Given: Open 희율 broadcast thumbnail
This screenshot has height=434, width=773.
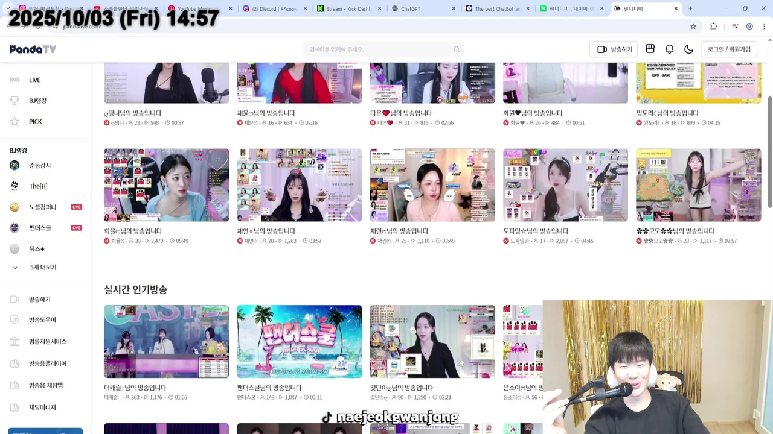Looking at the screenshot, I should [x=166, y=185].
